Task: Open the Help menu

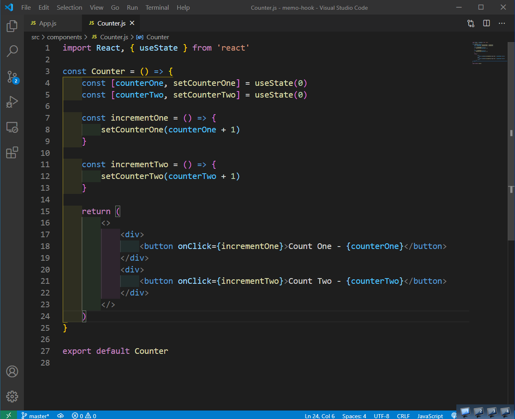Action: pos(183,7)
